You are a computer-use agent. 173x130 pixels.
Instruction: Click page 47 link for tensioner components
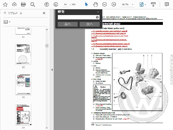point(126,119)
